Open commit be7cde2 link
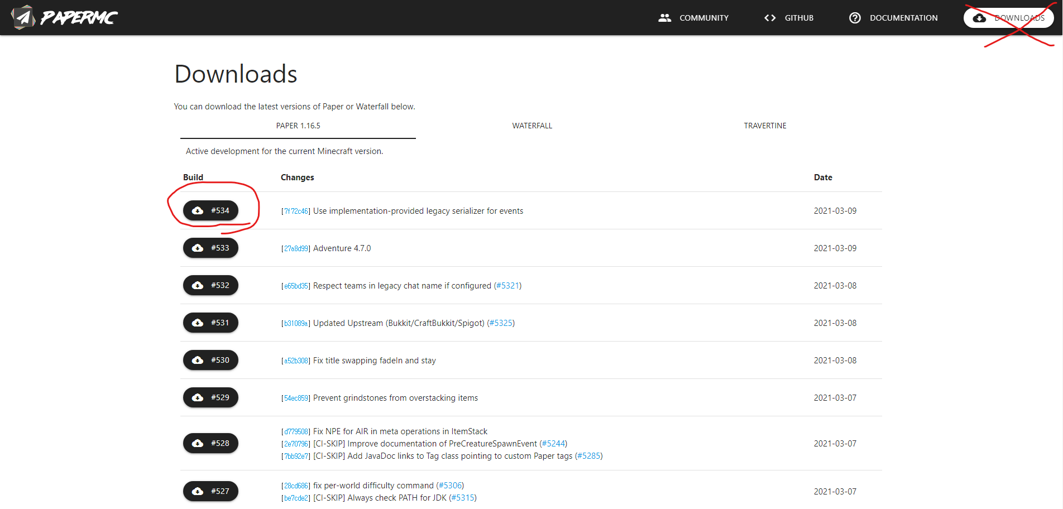 (296, 498)
